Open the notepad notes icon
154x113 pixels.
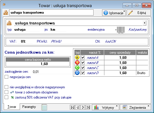coord(44,107)
